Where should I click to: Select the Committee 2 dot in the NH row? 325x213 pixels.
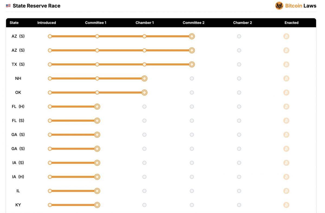pyautogui.click(x=192, y=78)
